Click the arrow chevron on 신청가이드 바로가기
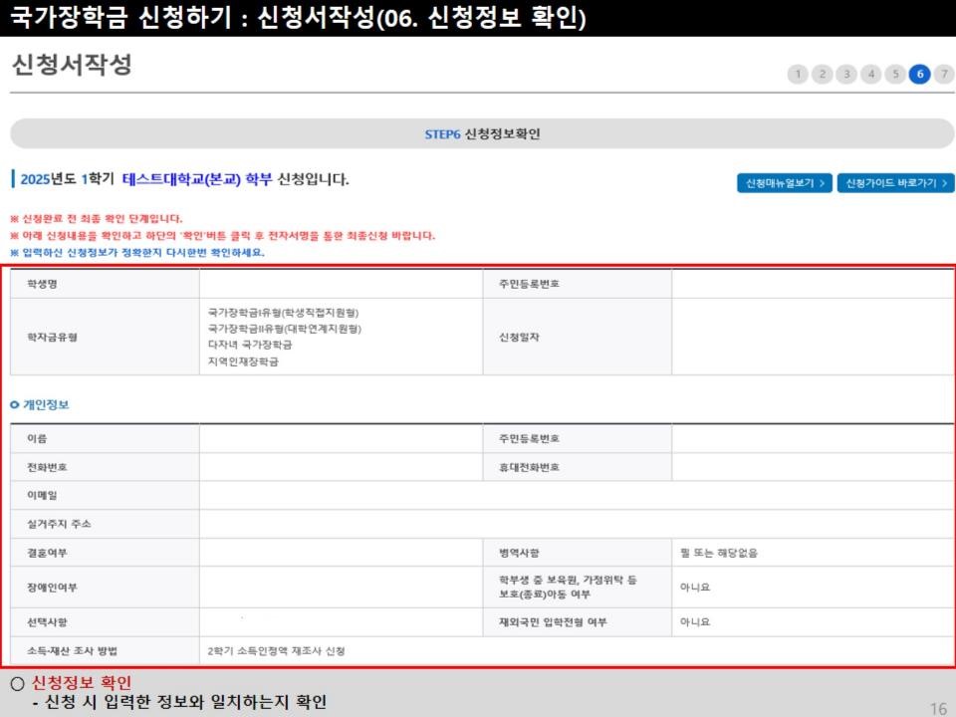 point(943,182)
